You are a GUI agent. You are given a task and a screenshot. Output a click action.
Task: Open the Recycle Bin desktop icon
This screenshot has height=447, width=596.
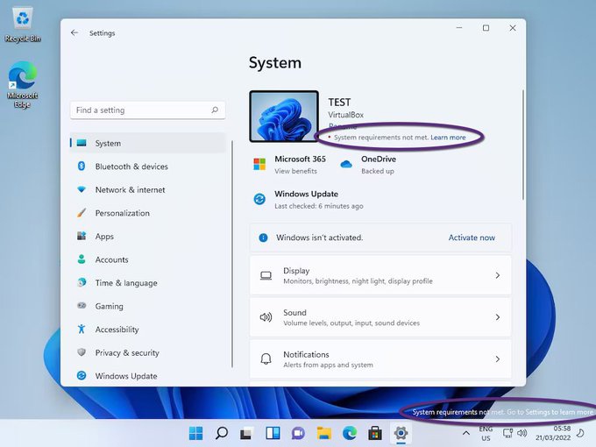[23, 23]
